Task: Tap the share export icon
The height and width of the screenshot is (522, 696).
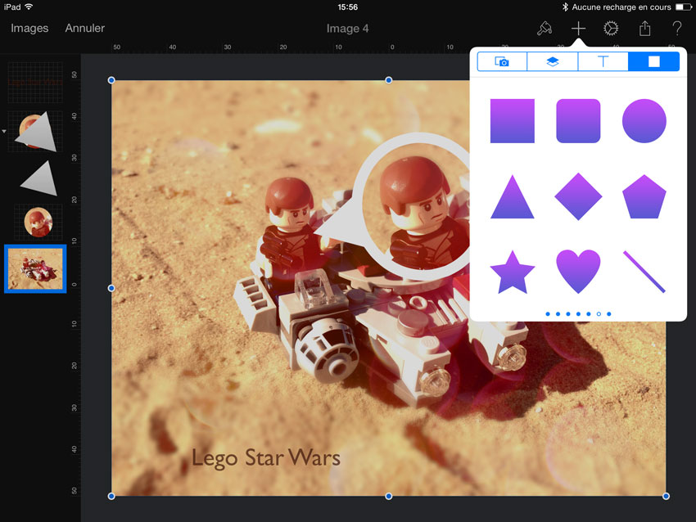Action: (x=644, y=29)
